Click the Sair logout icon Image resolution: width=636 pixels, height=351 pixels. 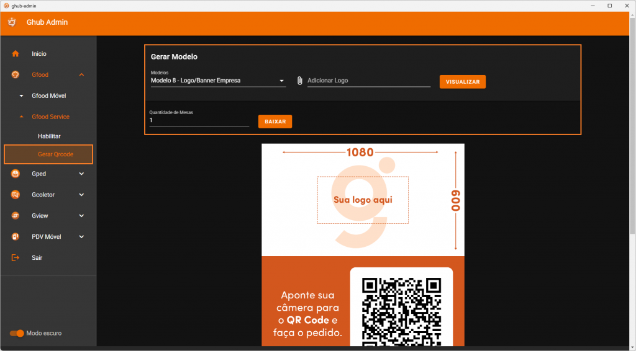pos(16,258)
